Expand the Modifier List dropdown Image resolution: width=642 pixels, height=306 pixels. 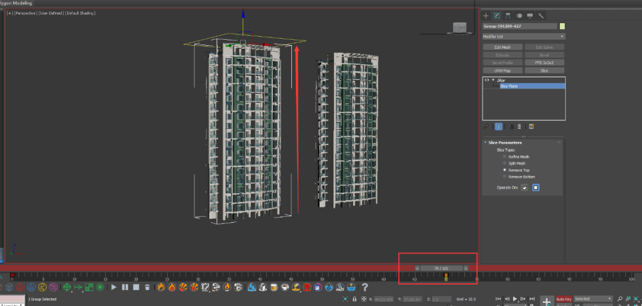[x=524, y=36]
